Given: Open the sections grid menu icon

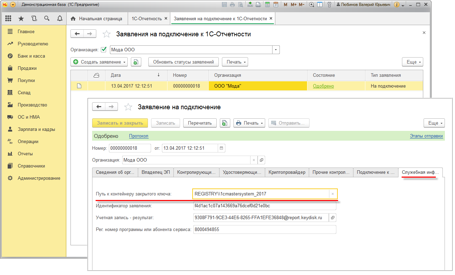Looking at the screenshot, I should (x=8, y=18).
